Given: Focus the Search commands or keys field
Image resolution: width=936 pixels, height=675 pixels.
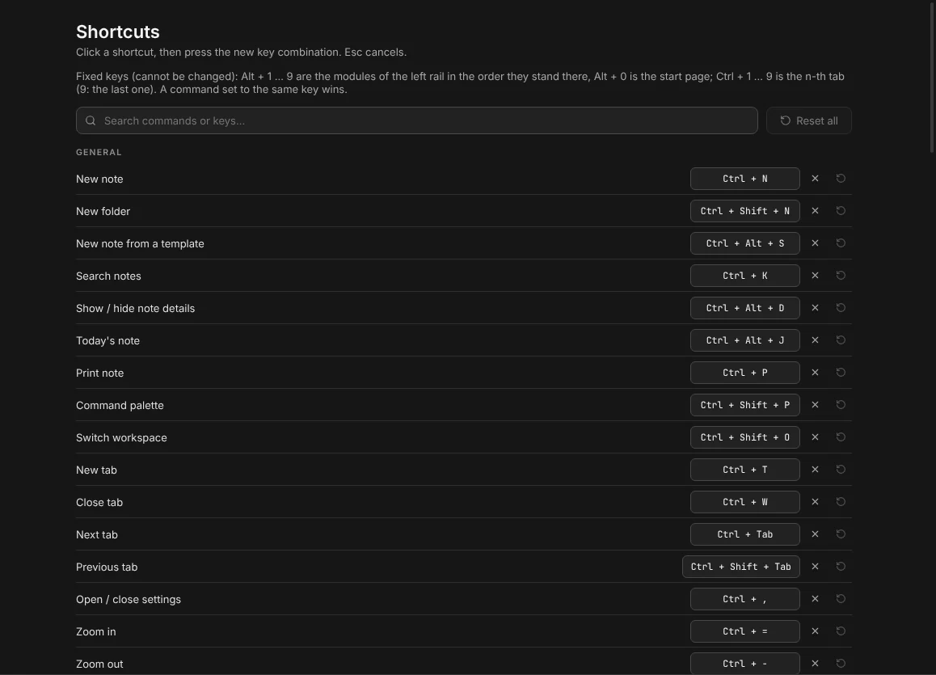Looking at the screenshot, I should (x=416, y=120).
